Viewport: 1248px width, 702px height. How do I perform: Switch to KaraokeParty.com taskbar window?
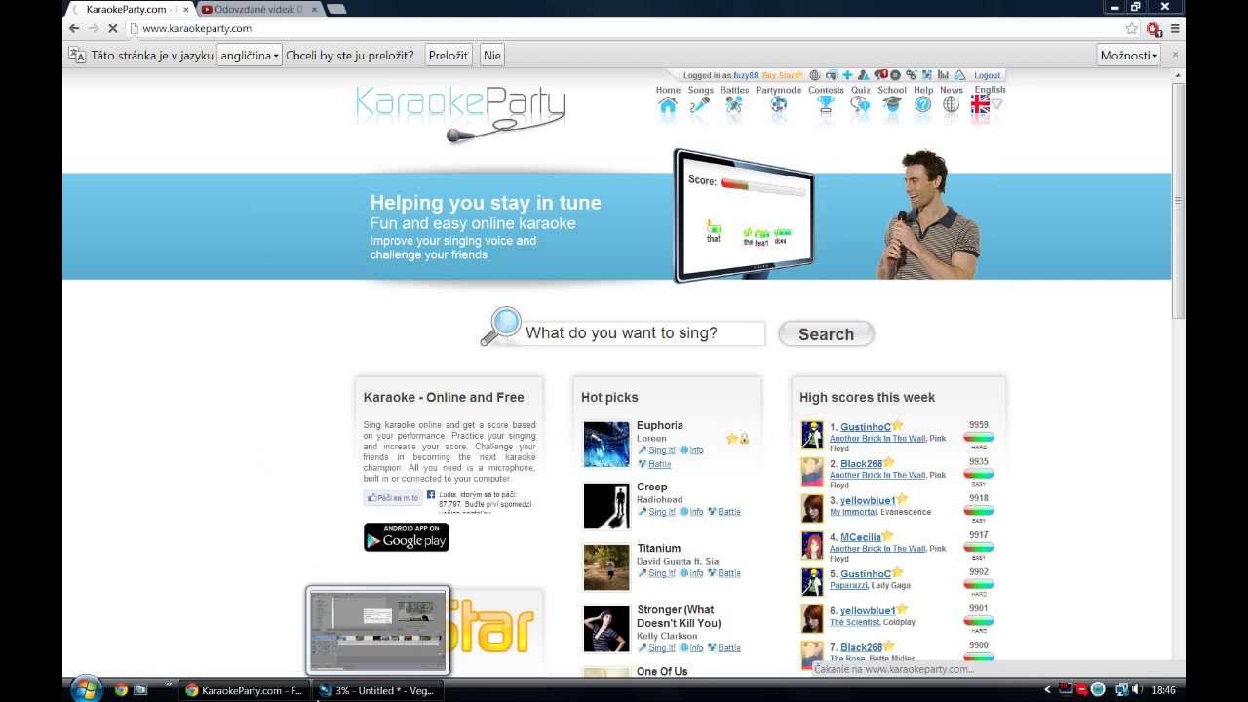245,690
